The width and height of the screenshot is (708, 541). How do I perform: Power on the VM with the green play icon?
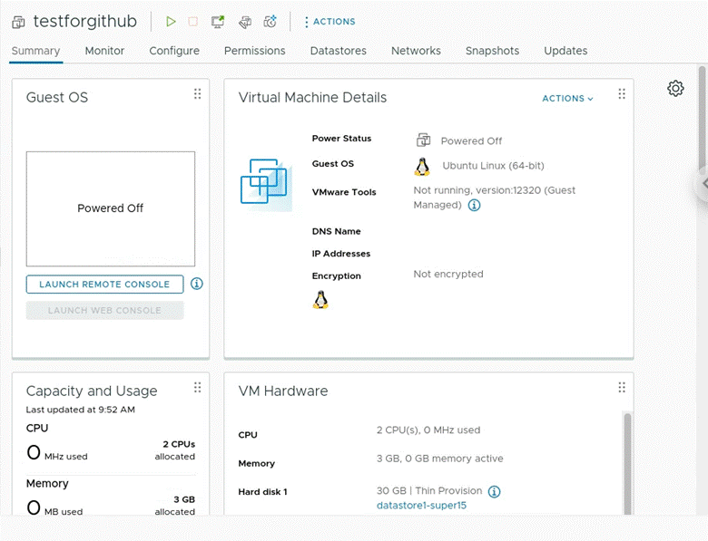point(171,22)
